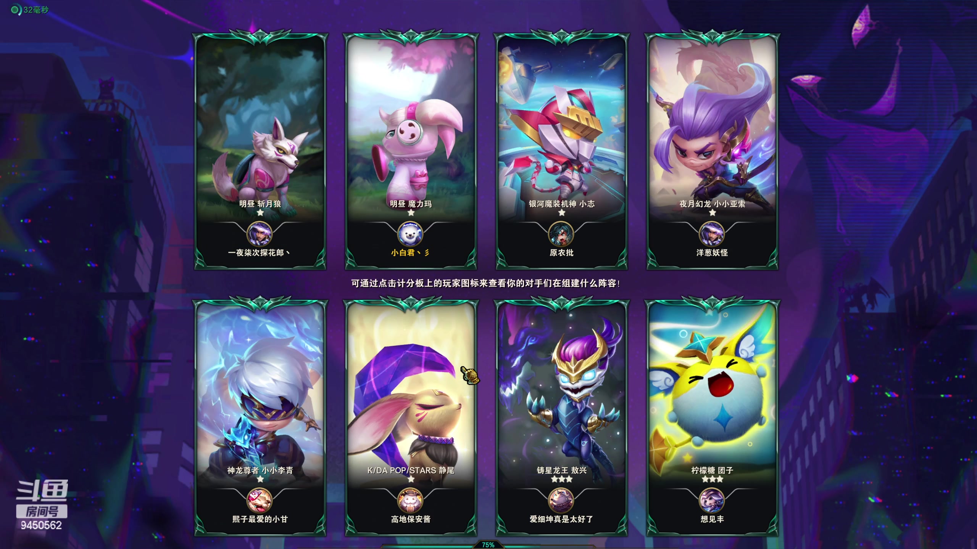Click player avatar above 一夜柒次探花郎
This screenshot has height=549, width=977.
[260, 234]
